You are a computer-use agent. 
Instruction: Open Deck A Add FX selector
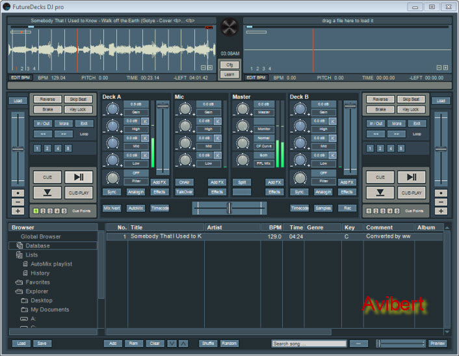(159, 182)
